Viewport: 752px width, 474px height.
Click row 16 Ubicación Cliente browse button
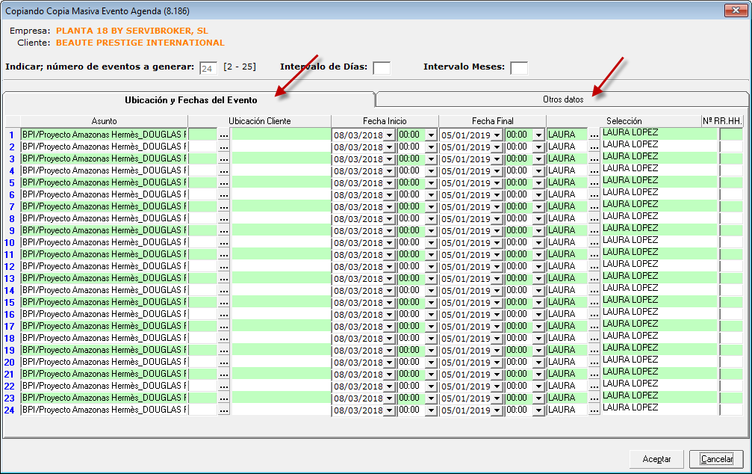224,315
